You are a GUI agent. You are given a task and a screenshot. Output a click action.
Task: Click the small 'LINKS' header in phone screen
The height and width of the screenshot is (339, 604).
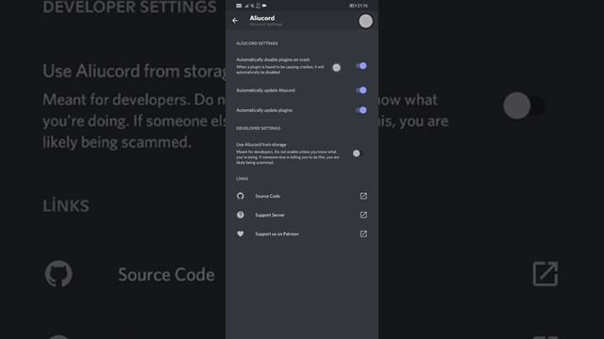pyautogui.click(x=242, y=179)
